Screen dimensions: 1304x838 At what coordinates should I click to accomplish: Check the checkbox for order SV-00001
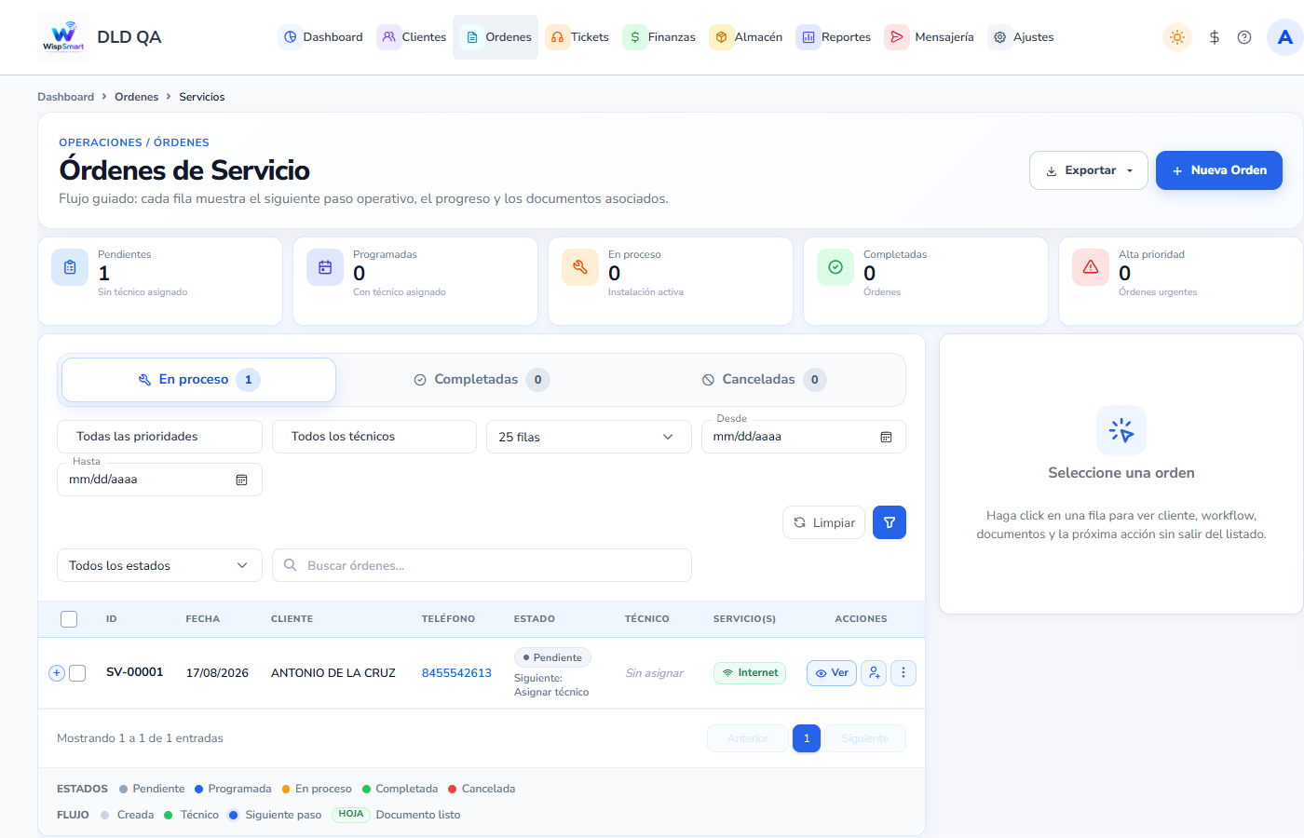tap(77, 673)
